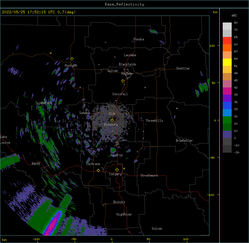Click the white plus marker north of Drumheller
The height and width of the screenshot is (243, 249).
pos(177,108)
